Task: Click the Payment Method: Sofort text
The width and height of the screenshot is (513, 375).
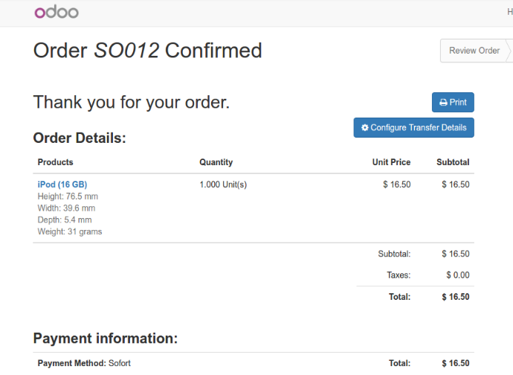Action: tap(84, 363)
